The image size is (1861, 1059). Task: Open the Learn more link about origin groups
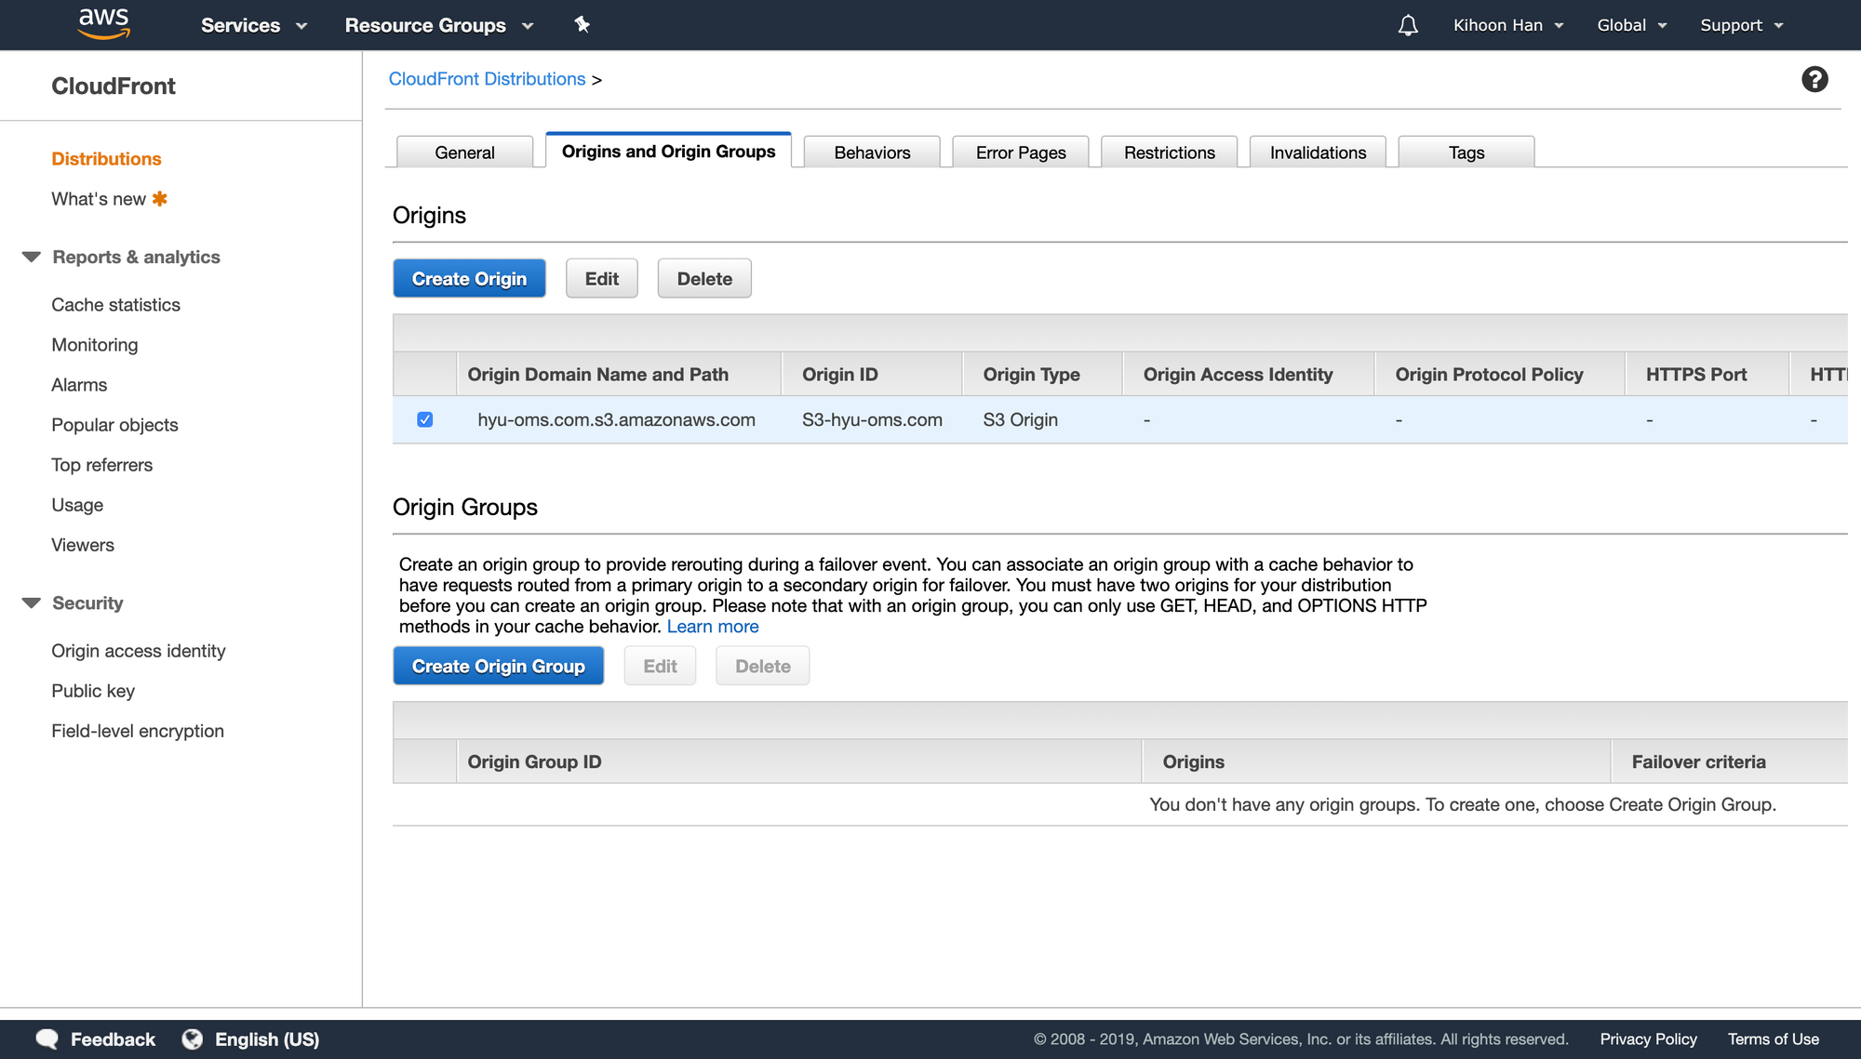(x=712, y=626)
